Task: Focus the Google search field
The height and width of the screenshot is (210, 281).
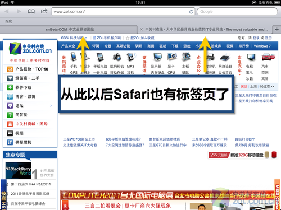Action: point(237,12)
